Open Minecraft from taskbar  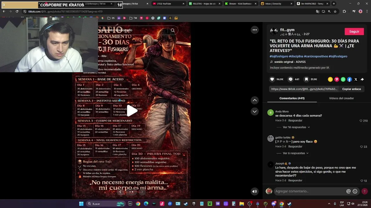click(210, 204)
